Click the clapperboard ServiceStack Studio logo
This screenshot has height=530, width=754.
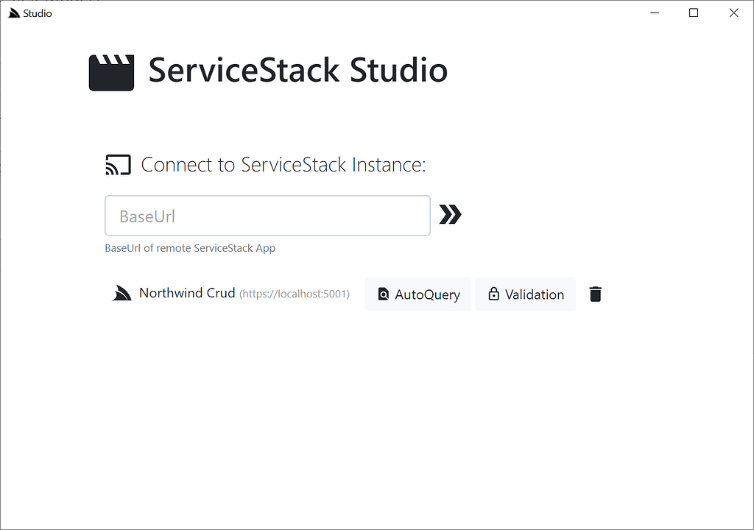click(111, 71)
